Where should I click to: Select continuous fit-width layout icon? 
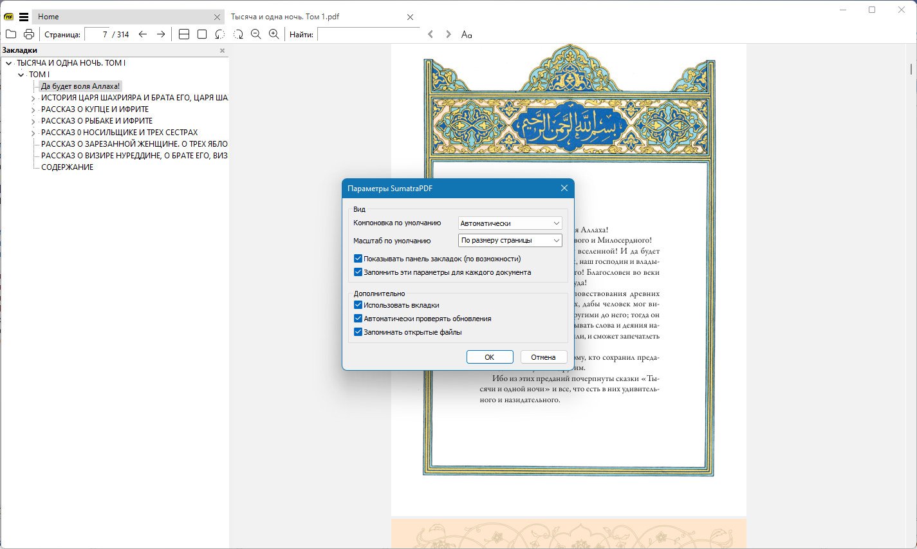pos(184,34)
